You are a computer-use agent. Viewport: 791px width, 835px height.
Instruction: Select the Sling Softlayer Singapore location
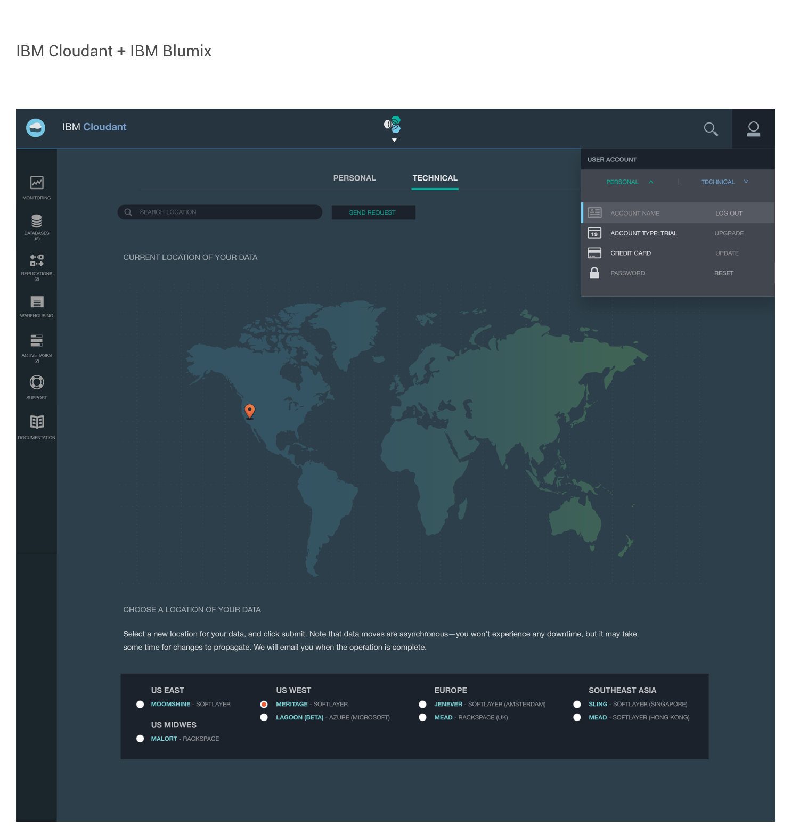[577, 705]
